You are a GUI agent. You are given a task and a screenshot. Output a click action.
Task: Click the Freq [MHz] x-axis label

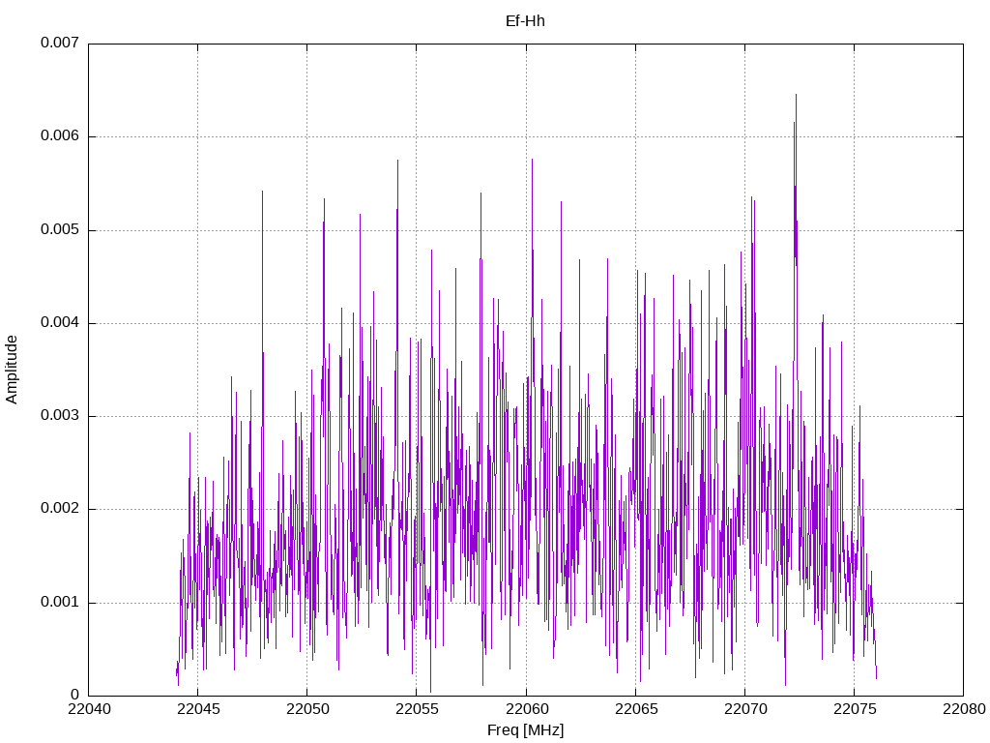click(x=525, y=730)
